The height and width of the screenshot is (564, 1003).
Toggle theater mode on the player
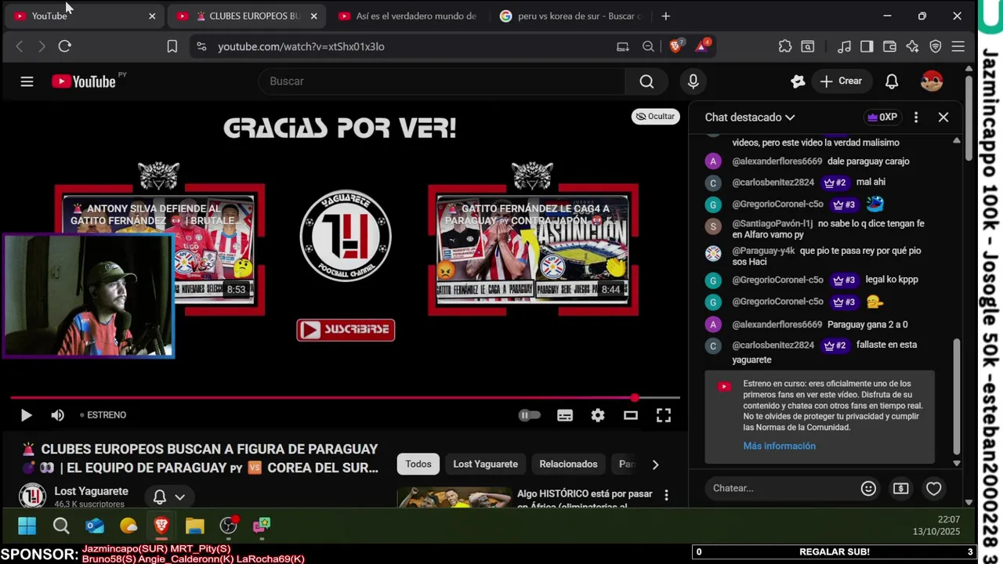pyautogui.click(x=631, y=415)
